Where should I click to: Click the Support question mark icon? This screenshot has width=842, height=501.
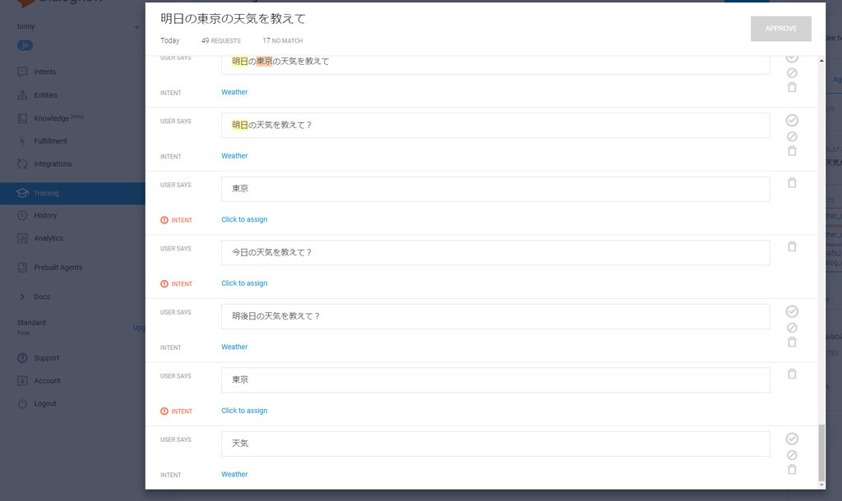(22, 358)
